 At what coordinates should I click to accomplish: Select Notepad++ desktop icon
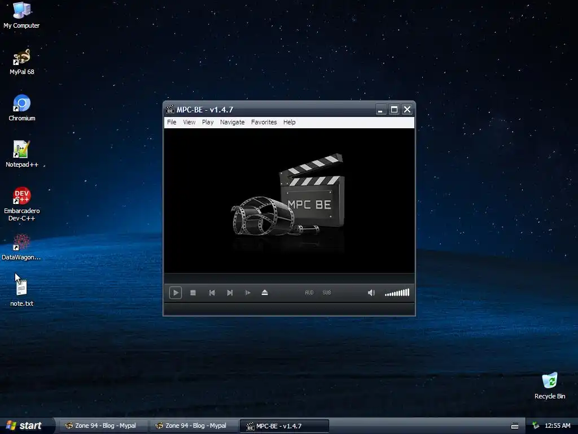pos(22,154)
